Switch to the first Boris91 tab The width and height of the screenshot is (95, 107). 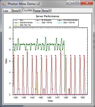pos(17,11)
